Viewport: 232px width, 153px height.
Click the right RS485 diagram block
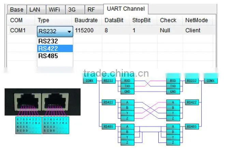point(192,126)
